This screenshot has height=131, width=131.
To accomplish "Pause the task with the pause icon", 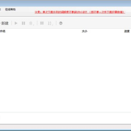I will (23, 23).
